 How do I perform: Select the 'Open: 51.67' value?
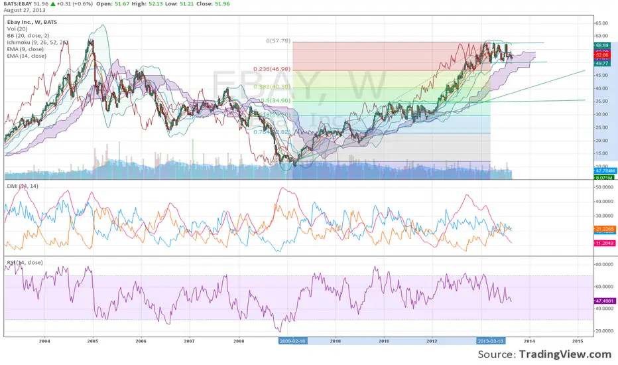[111, 3]
